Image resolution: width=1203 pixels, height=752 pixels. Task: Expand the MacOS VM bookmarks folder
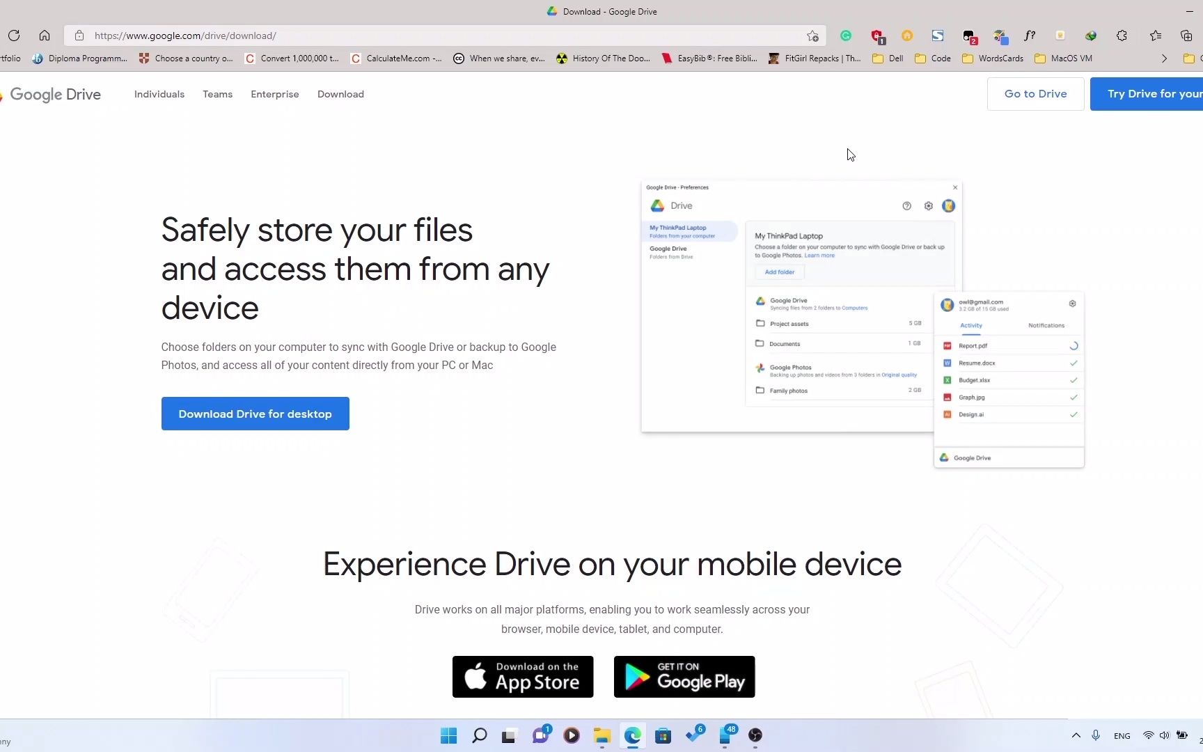[x=1064, y=58]
